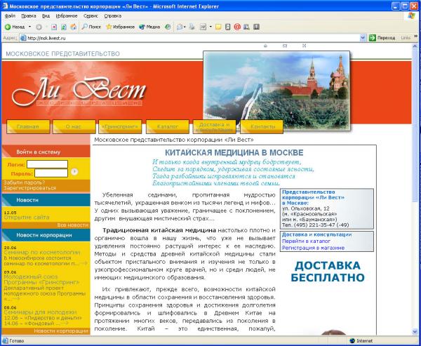Click the Перейти в каталог link
The image size is (421, 346).
coord(306,241)
